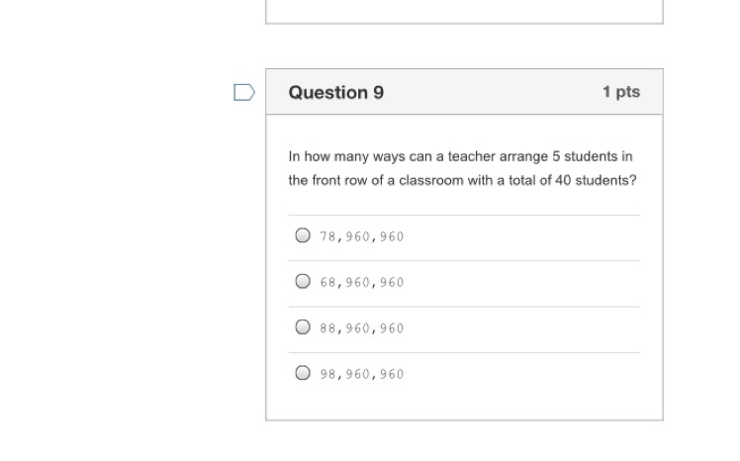Pick the 88,960,960 radio button

pyautogui.click(x=303, y=327)
